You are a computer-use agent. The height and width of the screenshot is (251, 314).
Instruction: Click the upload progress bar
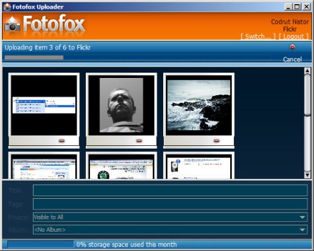pos(137,57)
